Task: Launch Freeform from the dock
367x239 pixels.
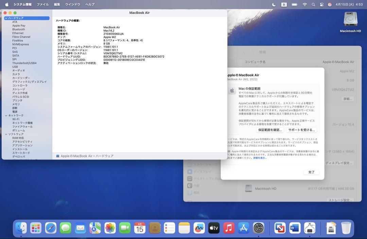Action: coord(199,228)
